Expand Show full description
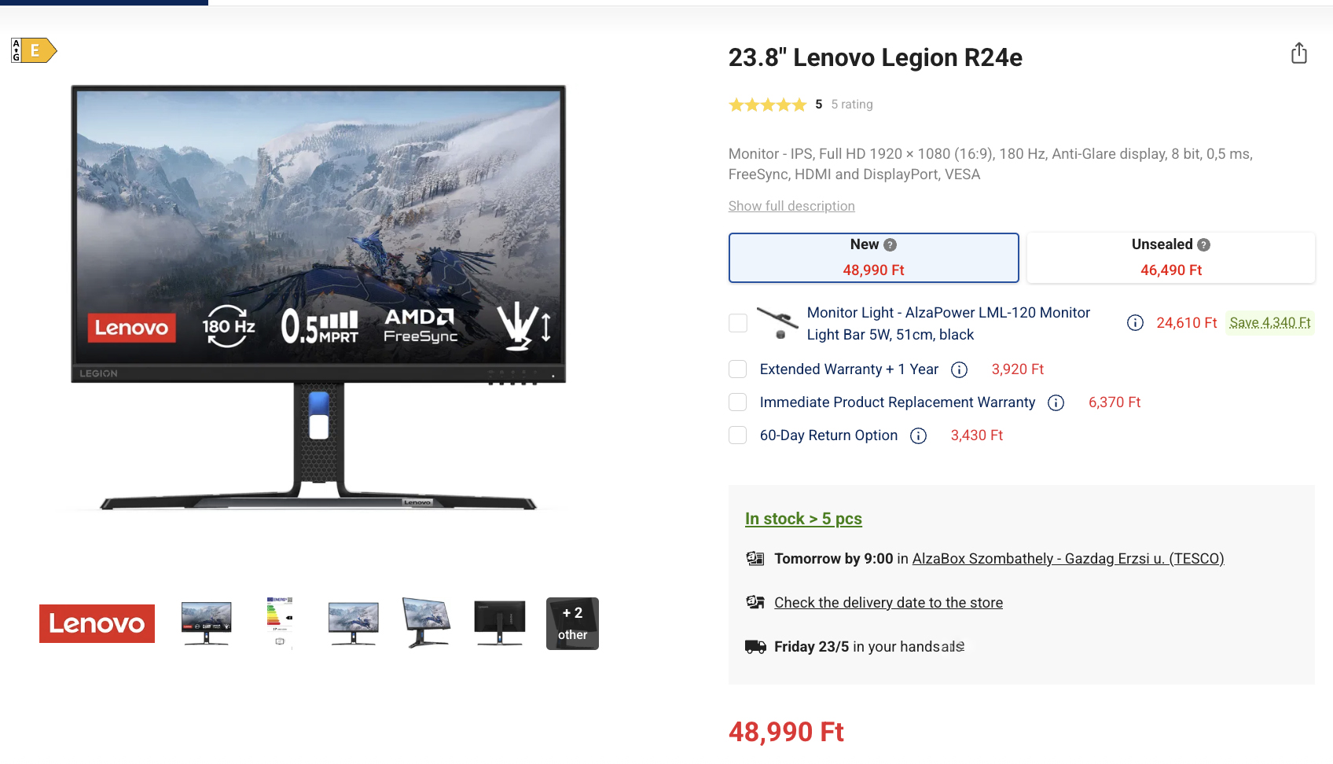The height and width of the screenshot is (764, 1333). [791, 206]
